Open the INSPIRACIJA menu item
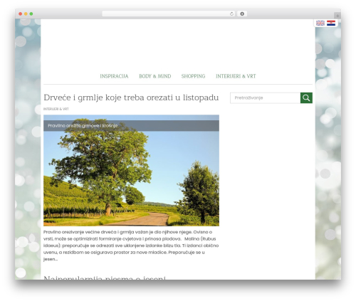This screenshot has height=301, width=356. point(114,76)
